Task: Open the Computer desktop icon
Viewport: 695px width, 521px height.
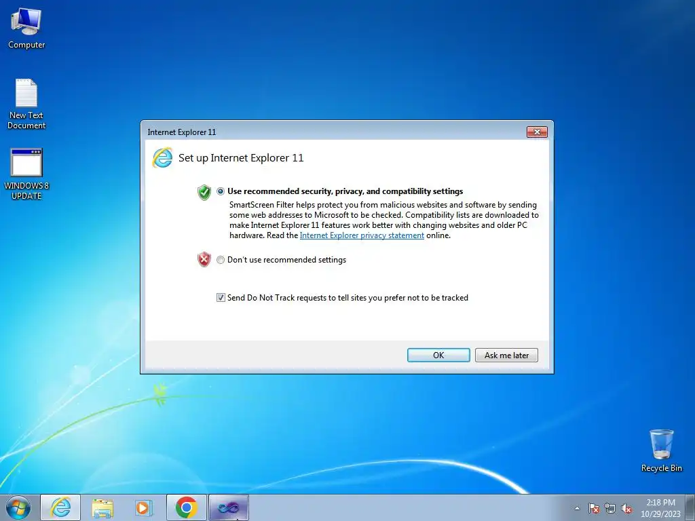Action: tap(26, 28)
